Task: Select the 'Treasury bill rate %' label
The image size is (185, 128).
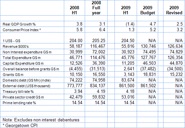Action: click(x=18, y=92)
